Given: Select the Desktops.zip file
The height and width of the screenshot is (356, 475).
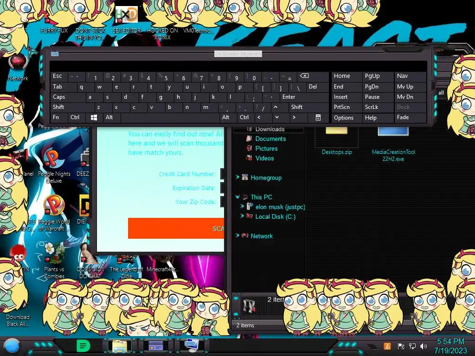Looking at the screenshot, I should pyautogui.click(x=337, y=141).
